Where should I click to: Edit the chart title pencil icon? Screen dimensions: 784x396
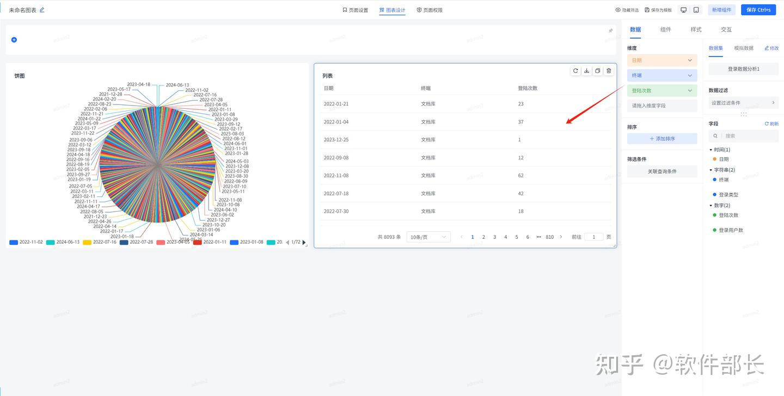click(42, 10)
